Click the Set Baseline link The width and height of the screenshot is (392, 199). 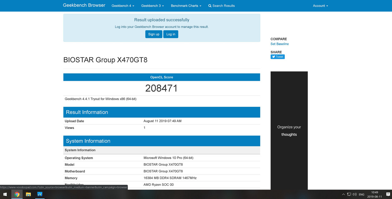[280, 44]
